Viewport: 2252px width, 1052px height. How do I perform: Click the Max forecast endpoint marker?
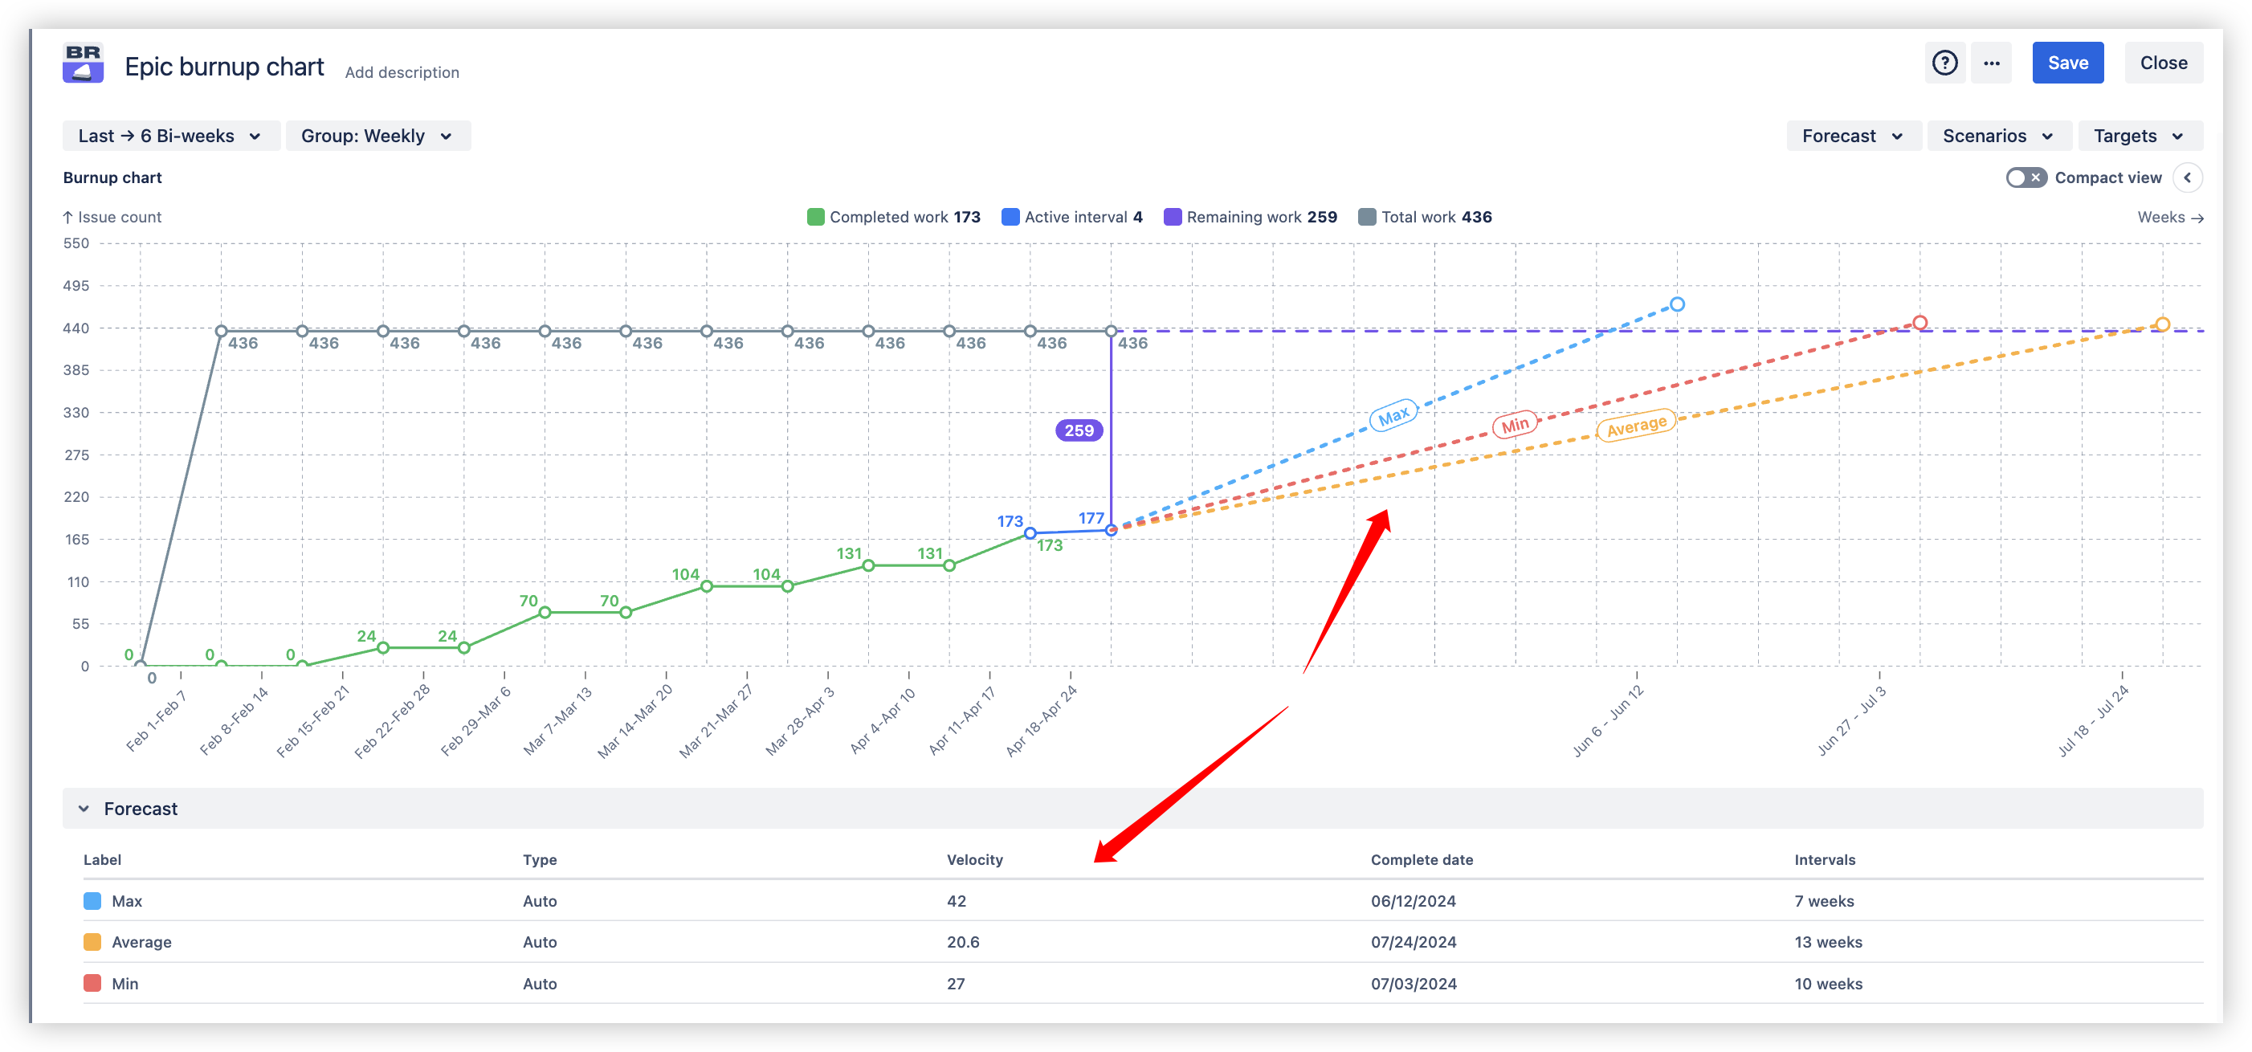tap(1677, 304)
